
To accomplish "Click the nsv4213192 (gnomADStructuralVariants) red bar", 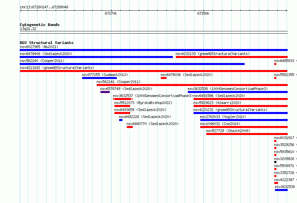I will (x=154, y=71).
